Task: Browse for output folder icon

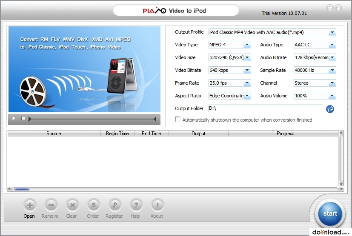Action: click(330, 109)
